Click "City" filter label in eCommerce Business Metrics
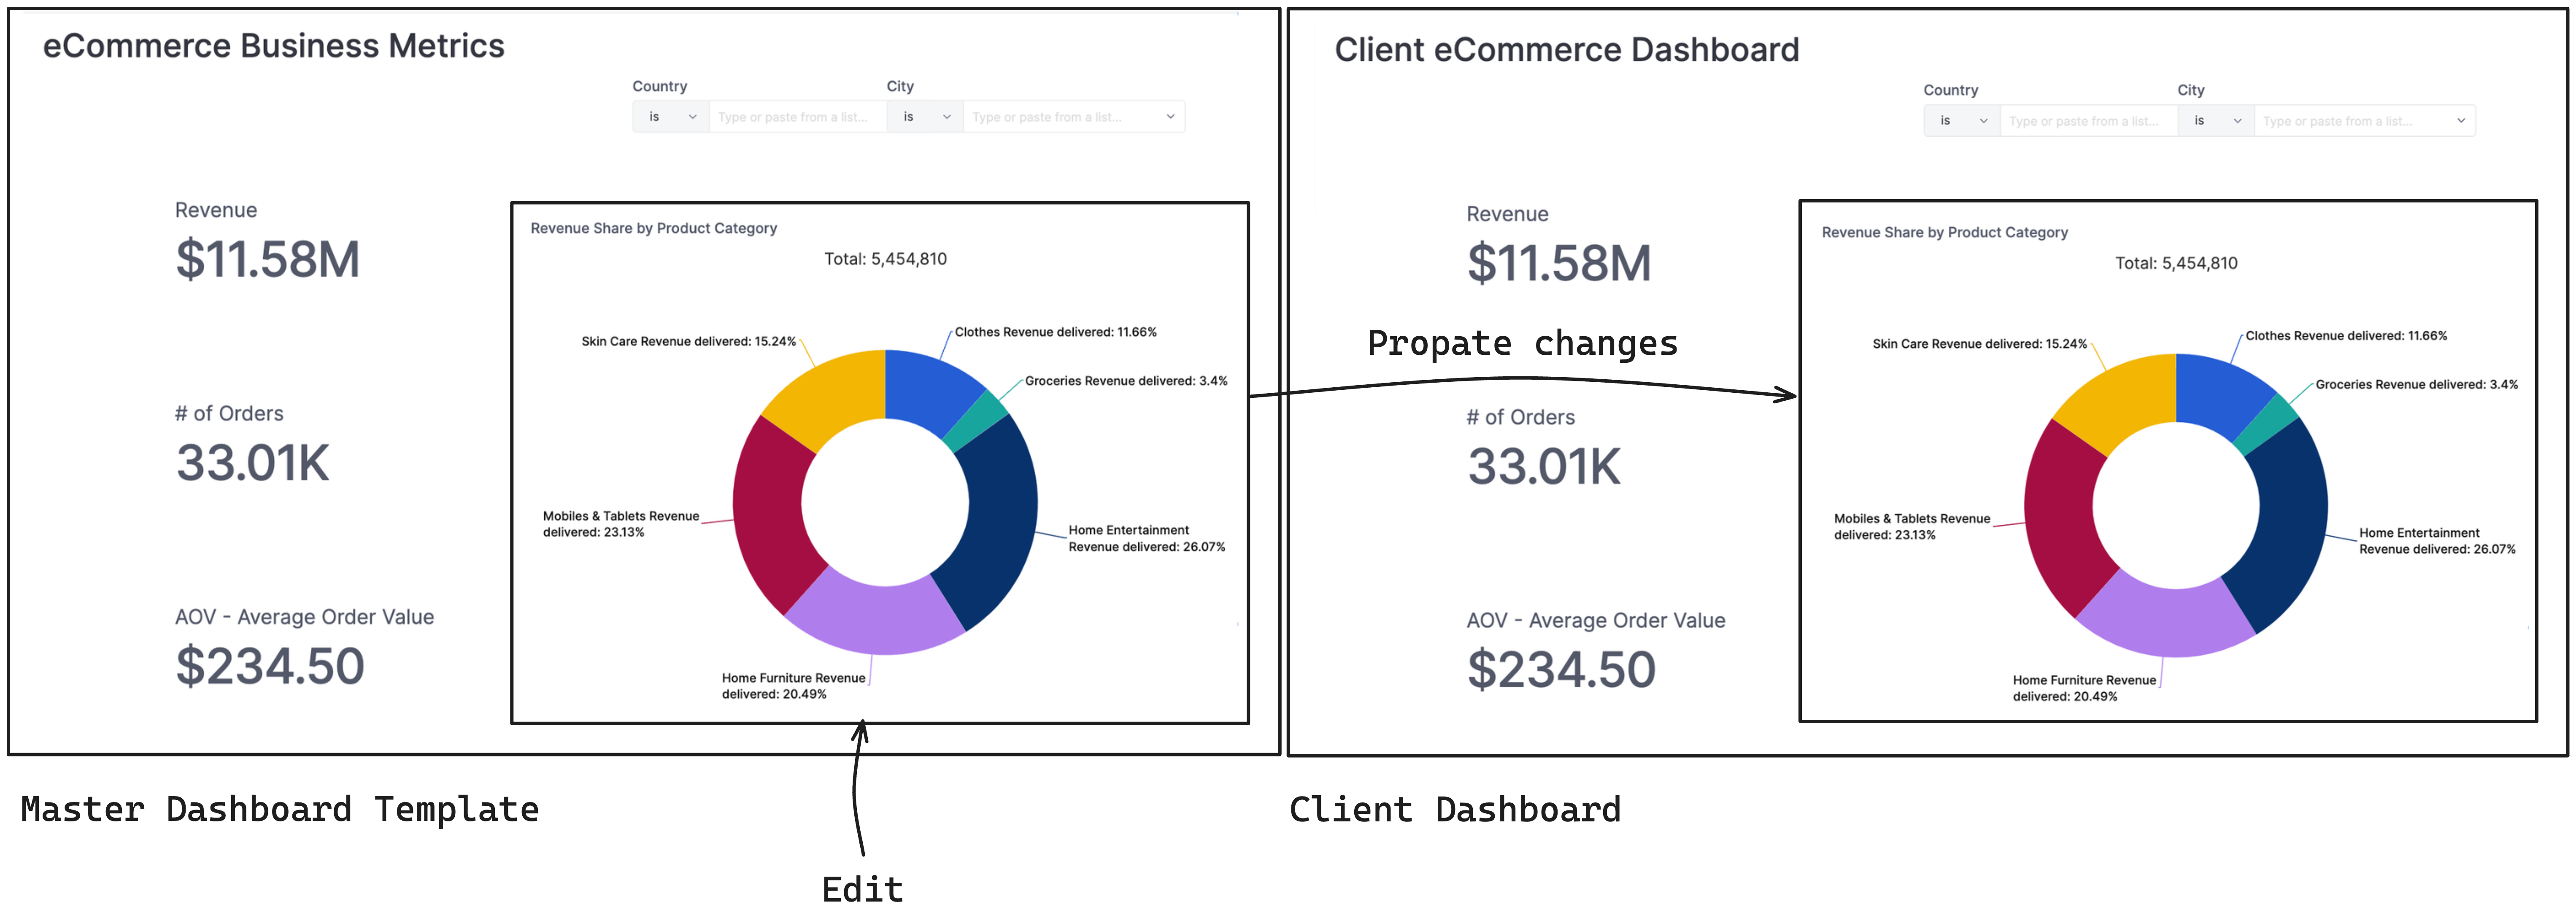This screenshot has width=2576, height=918. pyautogui.click(x=900, y=87)
